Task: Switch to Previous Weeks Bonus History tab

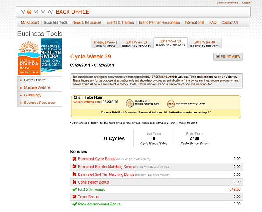Action: click(105, 44)
